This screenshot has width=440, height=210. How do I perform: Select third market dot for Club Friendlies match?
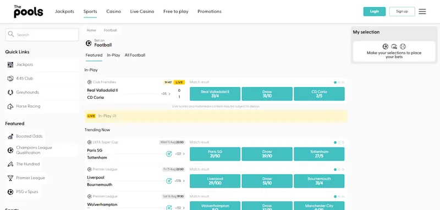click(343, 82)
